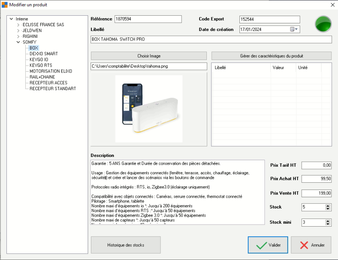Expand the ECLISSE FRANCE SAS node
Screen dimensions: 338x260
pyautogui.click(x=19, y=25)
